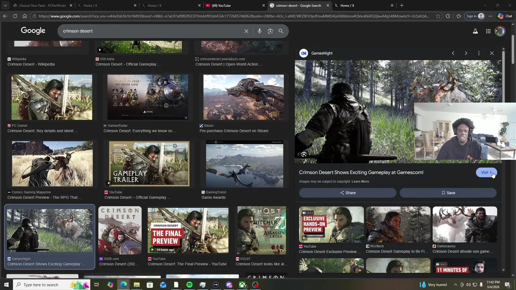Image resolution: width=516 pixels, height=290 pixels.
Task: Click the Google logo
Action: coord(33,31)
